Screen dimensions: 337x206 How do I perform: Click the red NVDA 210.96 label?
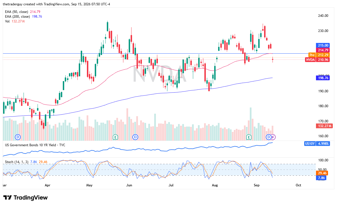pyautogui.click(x=317, y=59)
